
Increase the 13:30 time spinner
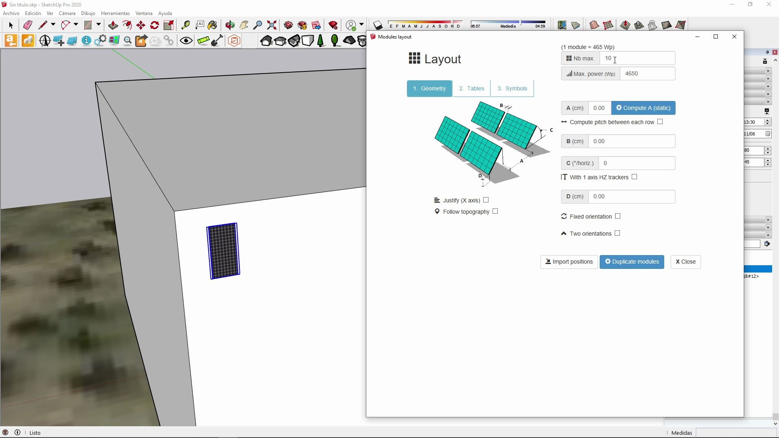pos(768,120)
